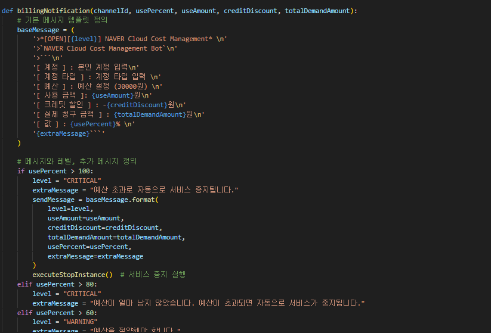Click the string '예산 초과로 자동으로 서비스 중지됩니다.'
The image size is (491, 333).
(x=164, y=190)
